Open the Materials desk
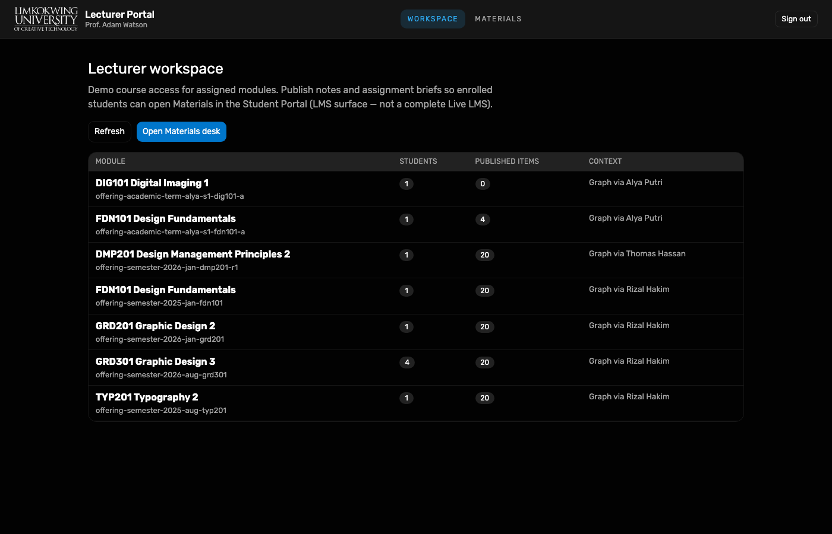Viewport: 832px width, 534px height. (x=181, y=132)
